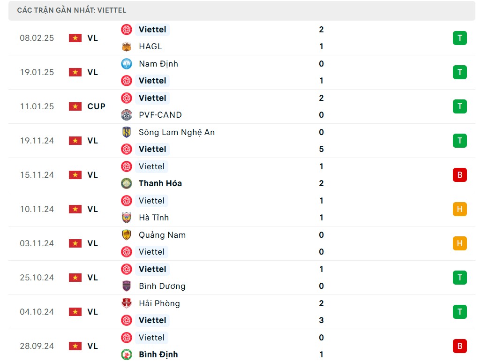Click the Viettel club logo next to HAGL match
This screenshot has height=362, width=481.
[x=126, y=30]
